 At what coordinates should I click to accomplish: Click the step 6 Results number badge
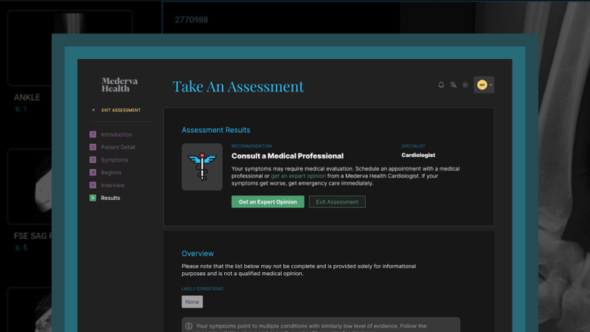click(93, 198)
